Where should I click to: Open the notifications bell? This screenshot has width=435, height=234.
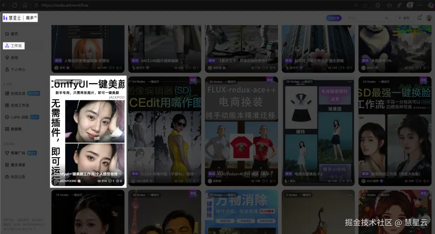pyautogui.click(x=419, y=18)
